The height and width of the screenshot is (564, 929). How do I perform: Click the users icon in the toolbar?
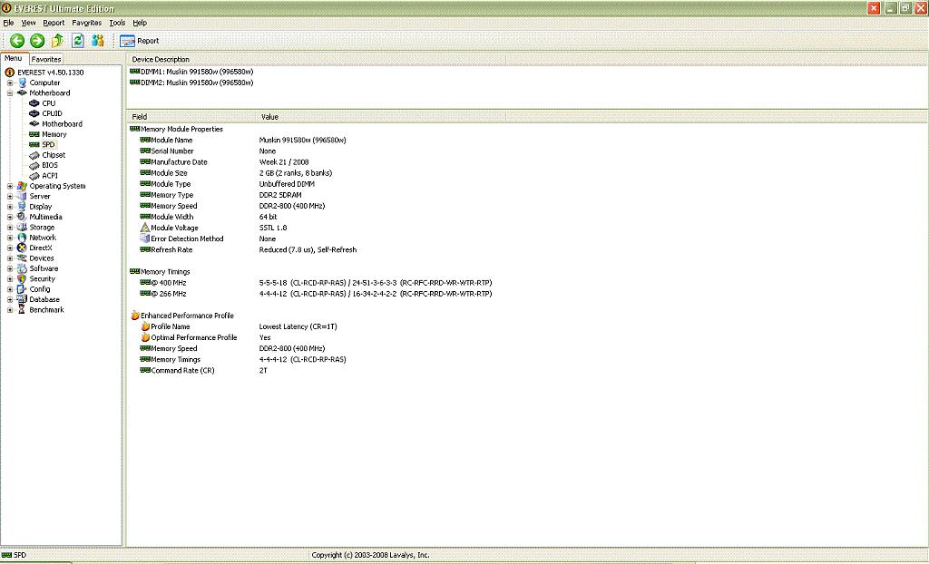coord(98,40)
